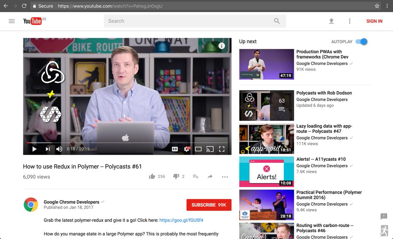Add video to playlist
393x239 pixels.
196,176
